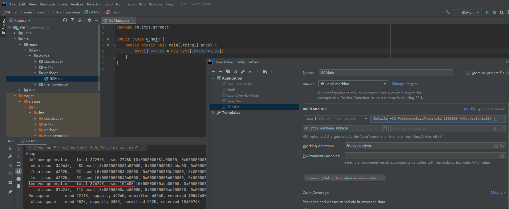This screenshot has height=209, width=509.
Task: Click the layout icon in Run panel sidebar
Action: click(x=10, y=182)
